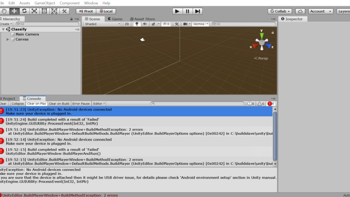The image size is (350, 197).
Task: Open the cloud Services panel
Action: click(x=300, y=11)
